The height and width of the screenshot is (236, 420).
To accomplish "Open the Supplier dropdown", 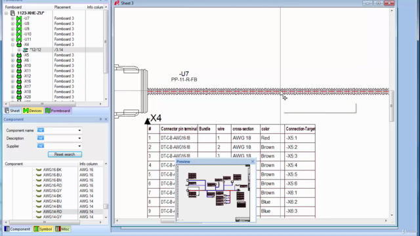I will tap(79, 146).
